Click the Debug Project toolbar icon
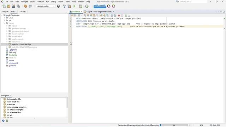This screenshot has width=226, height=127. 81,6
